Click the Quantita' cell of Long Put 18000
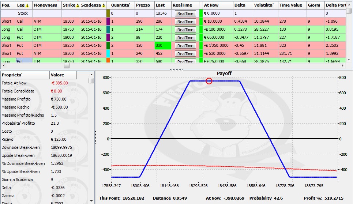This screenshot has height=204, width=353. tap(122, 37)
